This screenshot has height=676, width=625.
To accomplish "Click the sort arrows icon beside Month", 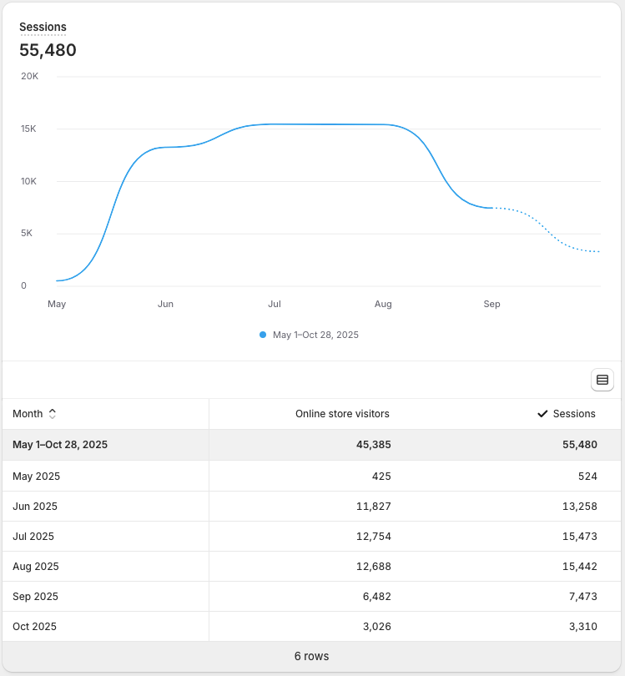I will pos(53,414).
